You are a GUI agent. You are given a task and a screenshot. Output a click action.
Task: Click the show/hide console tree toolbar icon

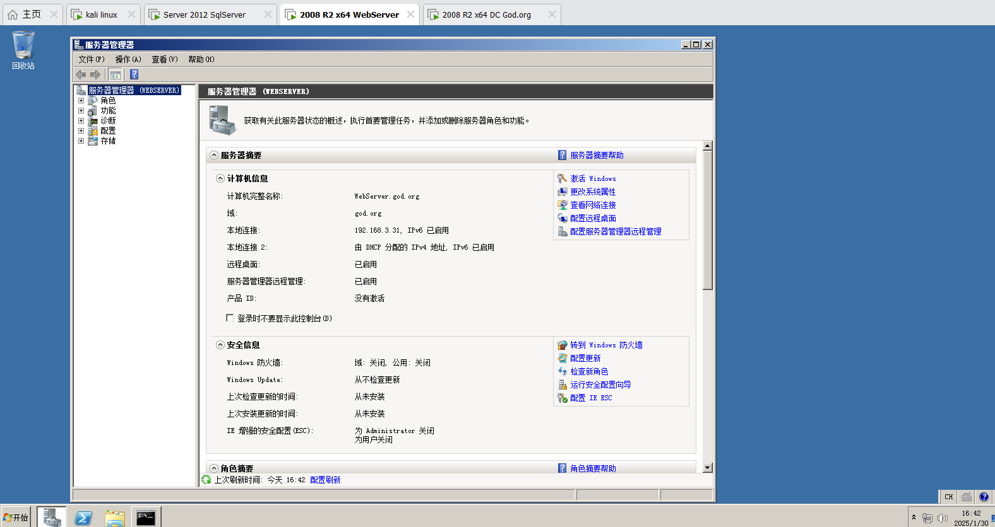tap(116, 74)
